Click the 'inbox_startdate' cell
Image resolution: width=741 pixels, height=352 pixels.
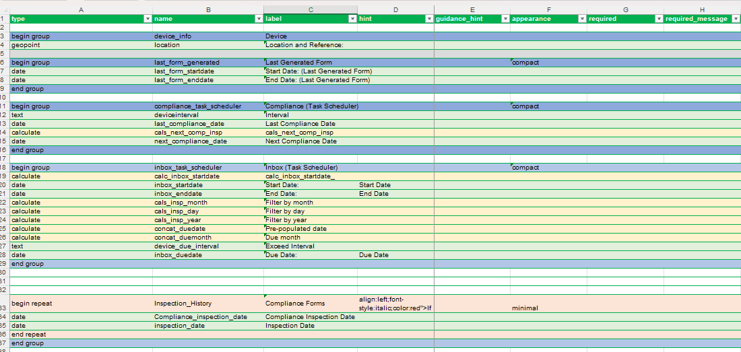(208, 185)
